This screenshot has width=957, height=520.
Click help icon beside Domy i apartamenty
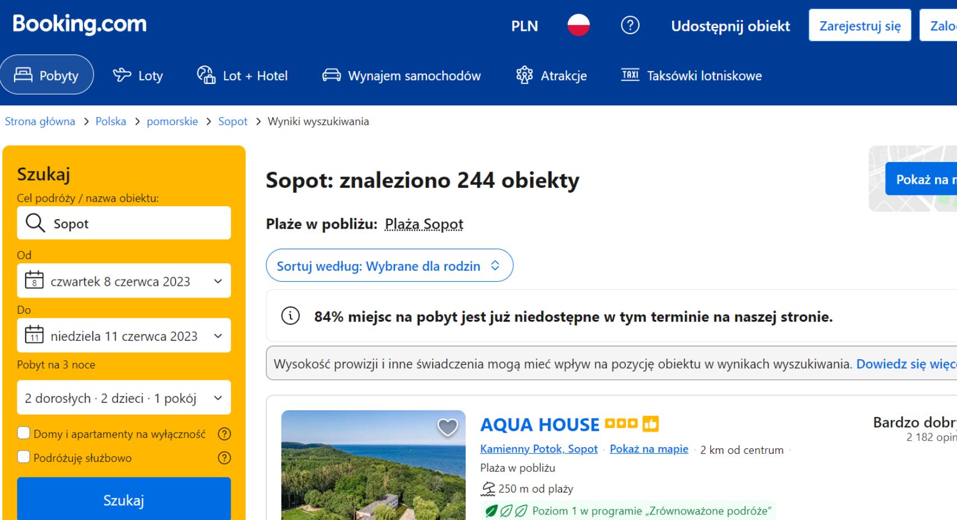[x=224, y=434]
